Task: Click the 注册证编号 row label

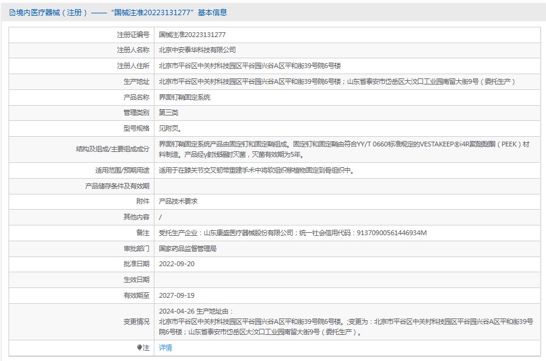Action: [x=133, y=35]
